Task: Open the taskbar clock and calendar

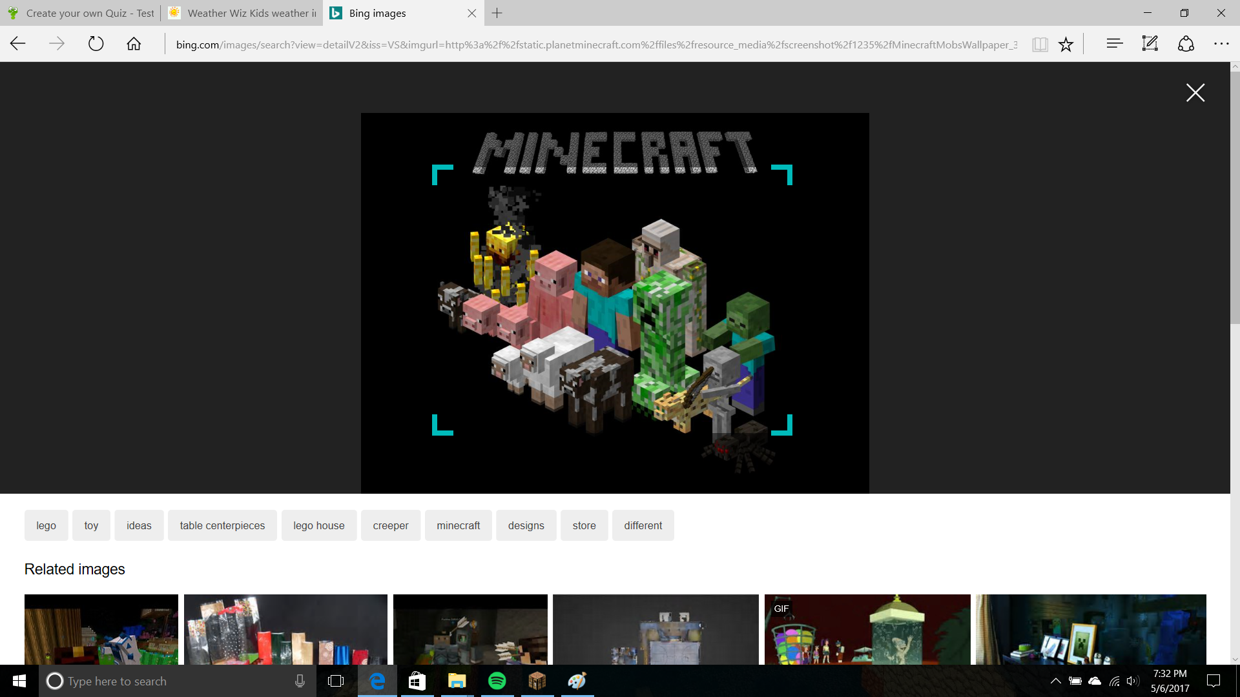Action: click(x=1170, y=681)
